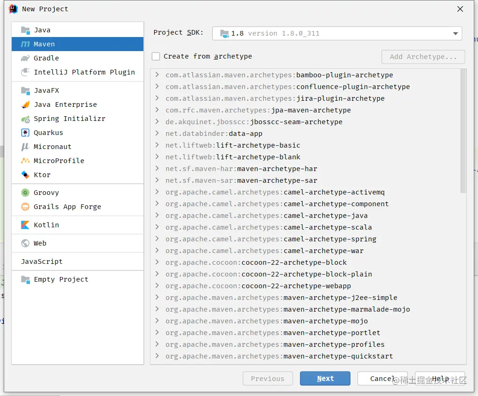Click the Project SDK label

179,33
